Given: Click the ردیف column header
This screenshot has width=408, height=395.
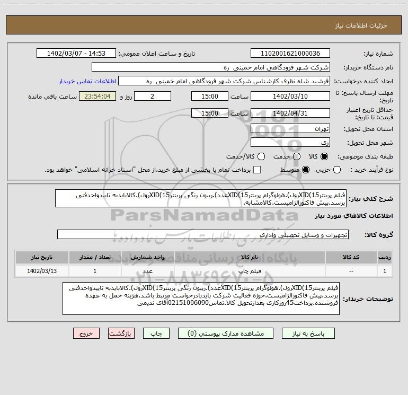Looking at the screenshot, I should [385, 257].
